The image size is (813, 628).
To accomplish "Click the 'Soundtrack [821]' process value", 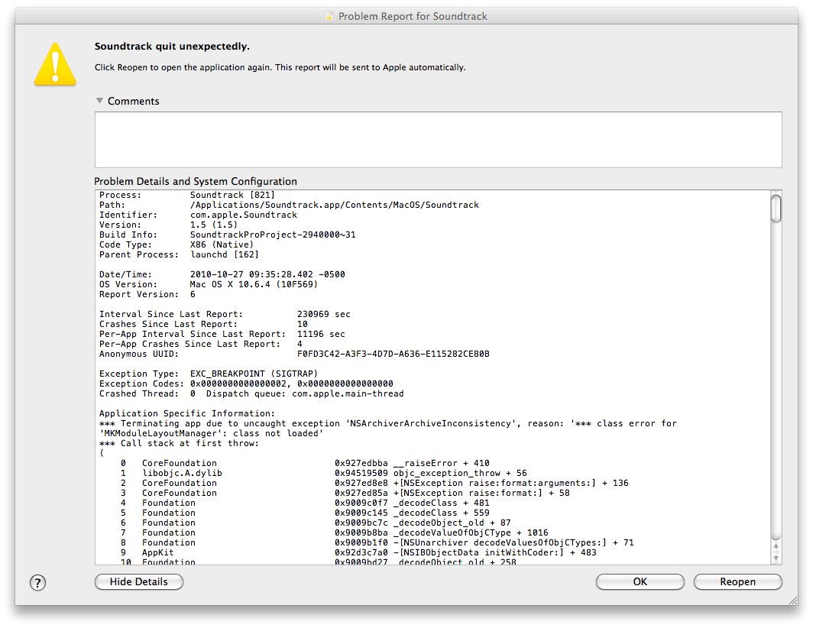I will pyautogui.click(x=232, y=195).
